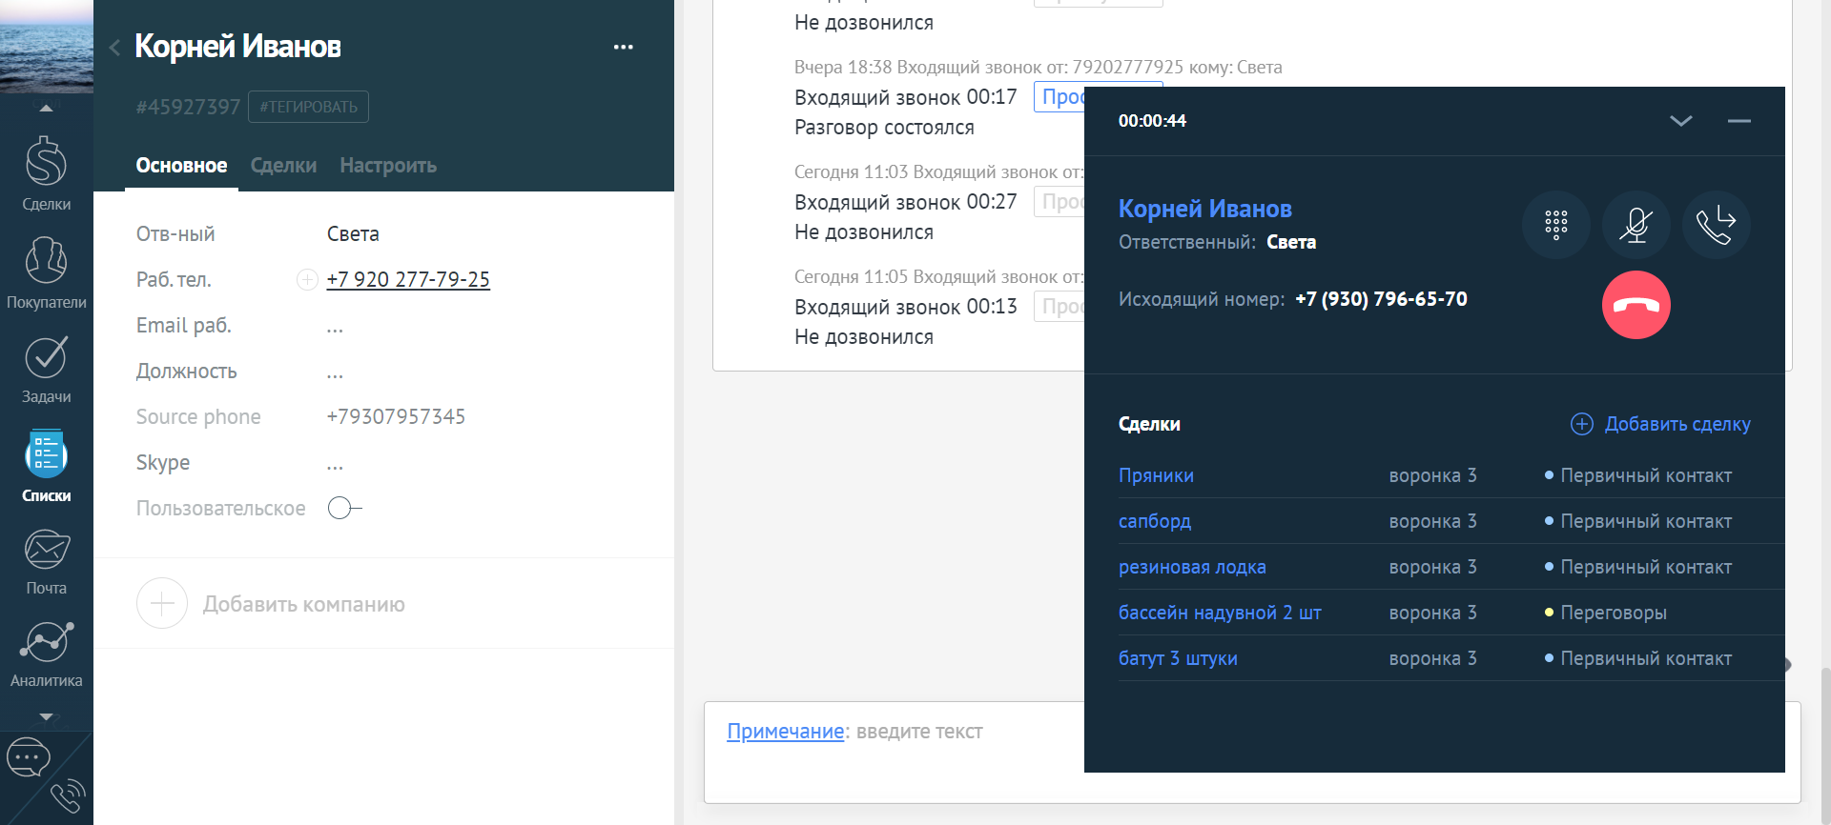Transfer the call to another user
Image resolution: width=1831 pixels, height=825 pixels.
tap(1716, 225)
